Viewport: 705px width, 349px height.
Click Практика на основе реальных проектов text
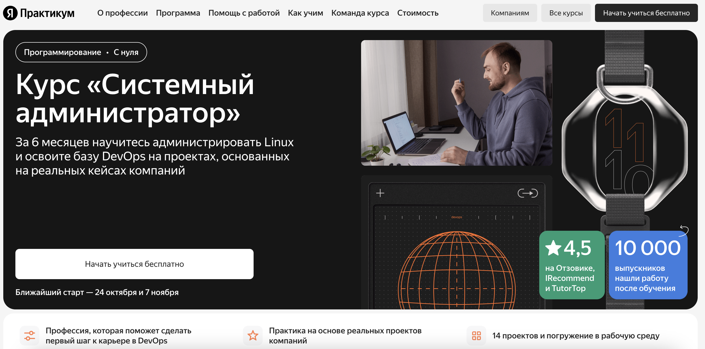click(345, 336)
